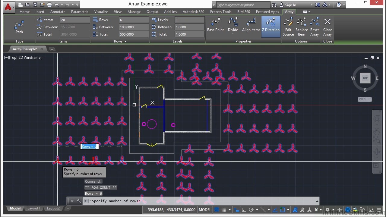386x217 pixels.
Task: Open the Home ribbon tab
Action: pyautogui.click(x=24, y=12)
